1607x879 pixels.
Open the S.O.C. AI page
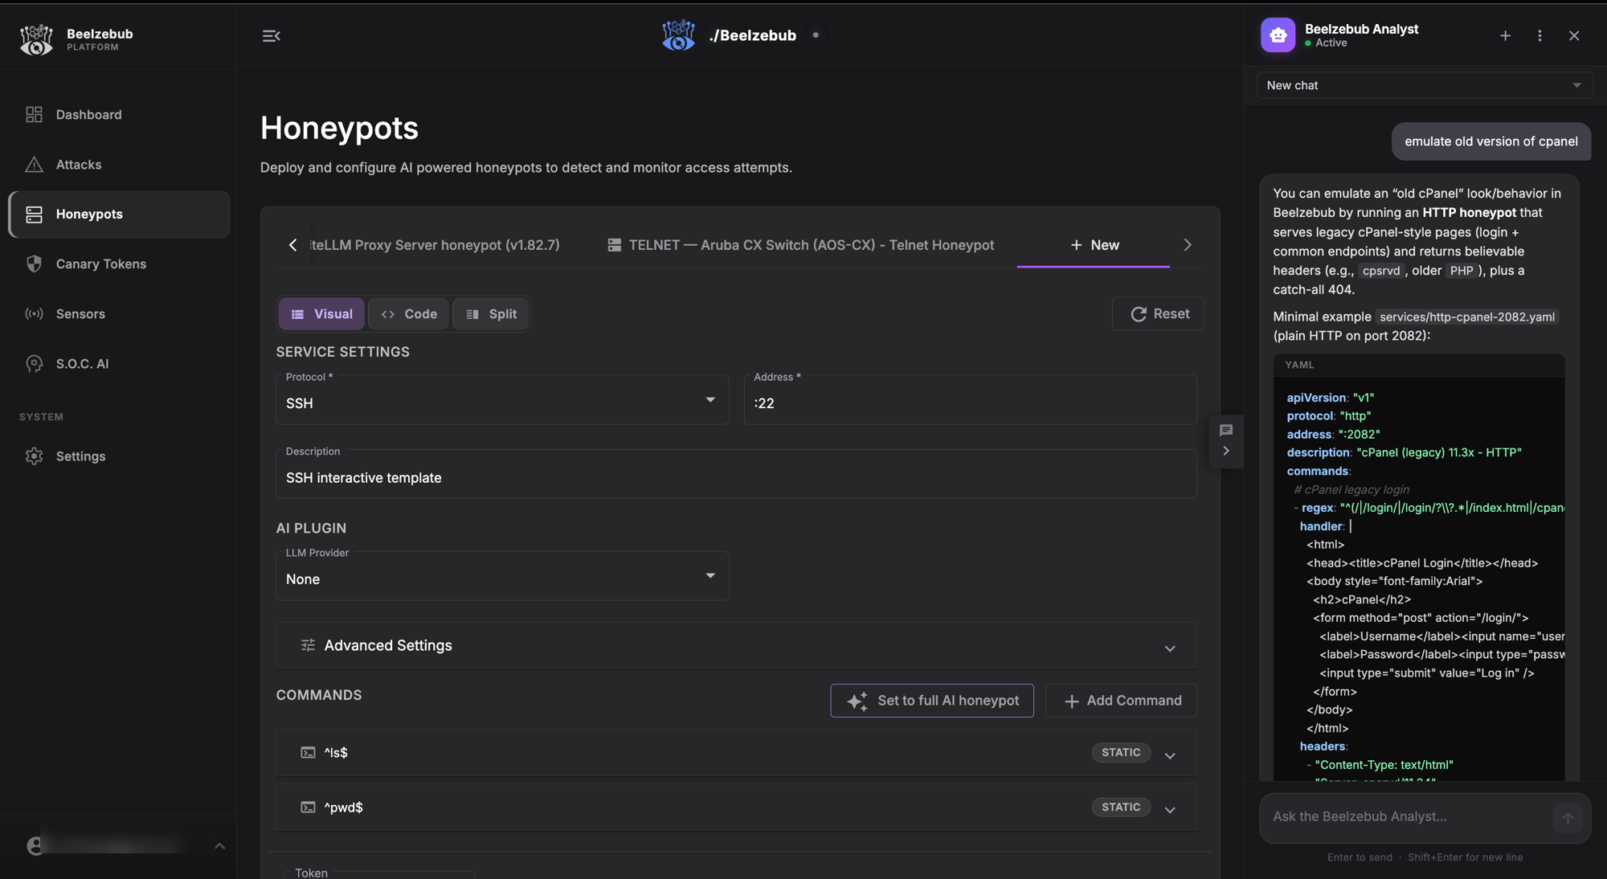point(119,364)
